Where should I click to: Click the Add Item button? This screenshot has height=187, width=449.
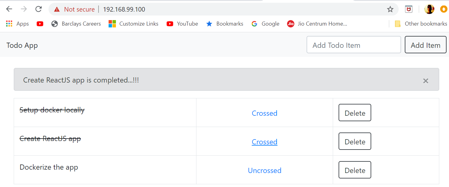426,45
